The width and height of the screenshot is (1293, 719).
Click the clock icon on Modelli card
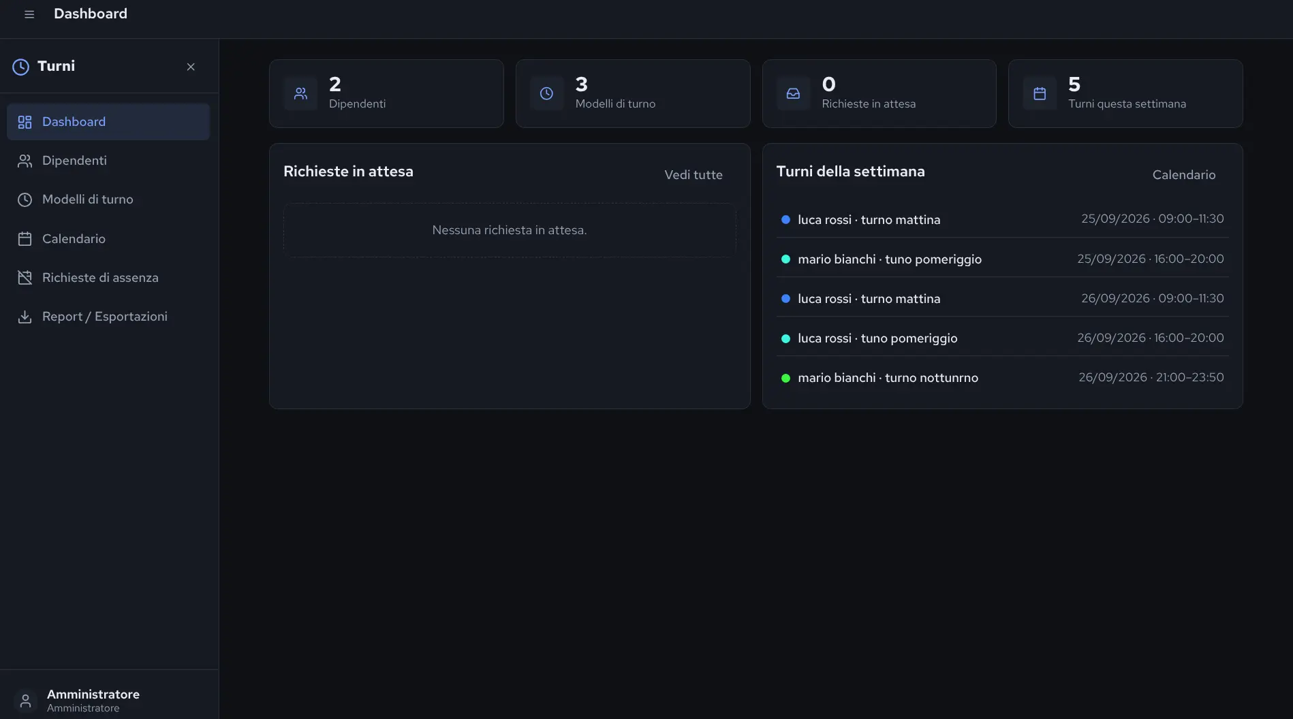[x=546, y=94]
